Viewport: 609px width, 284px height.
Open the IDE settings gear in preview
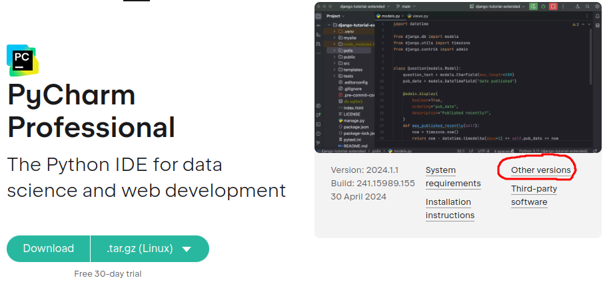(597, 7)
